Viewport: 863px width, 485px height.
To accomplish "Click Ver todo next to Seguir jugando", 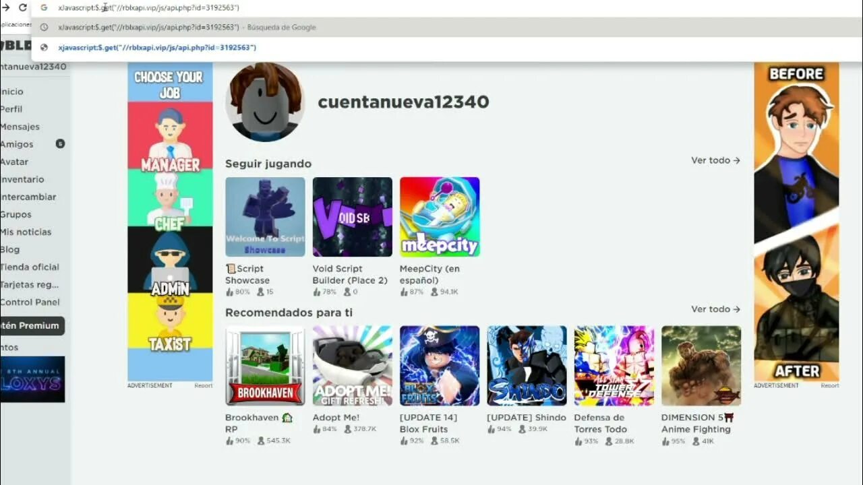I will 715,160.
